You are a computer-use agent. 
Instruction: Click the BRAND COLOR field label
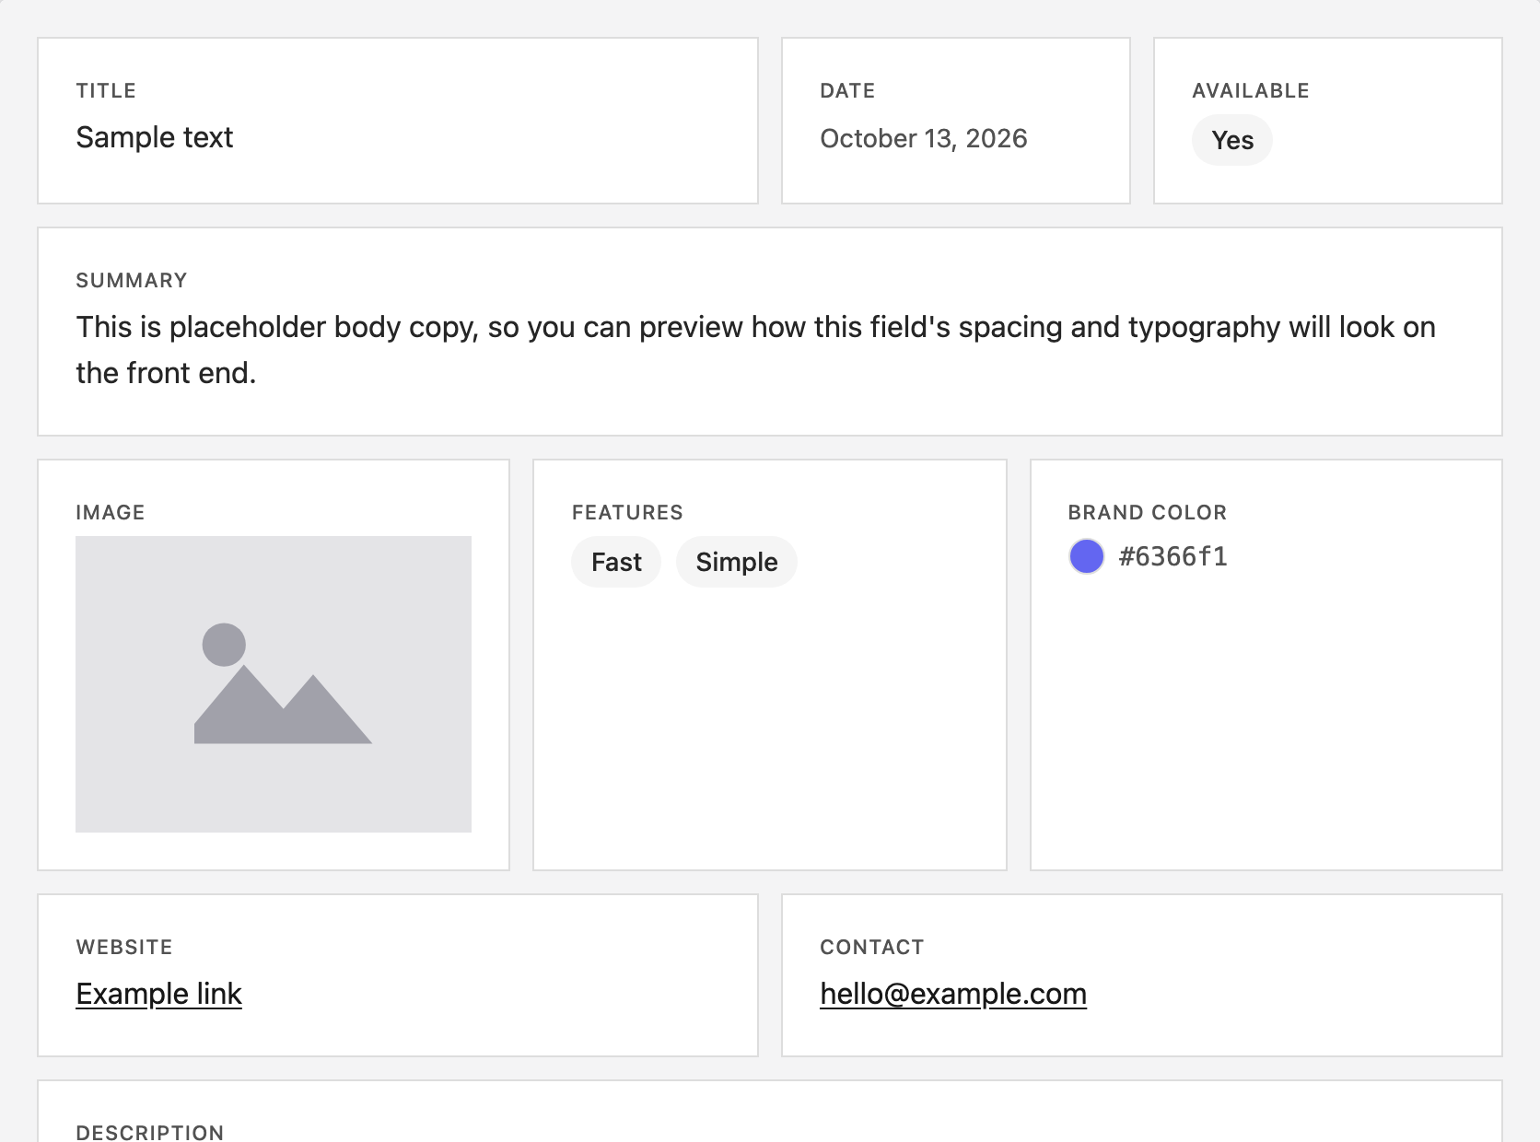tap(1148, 512)
